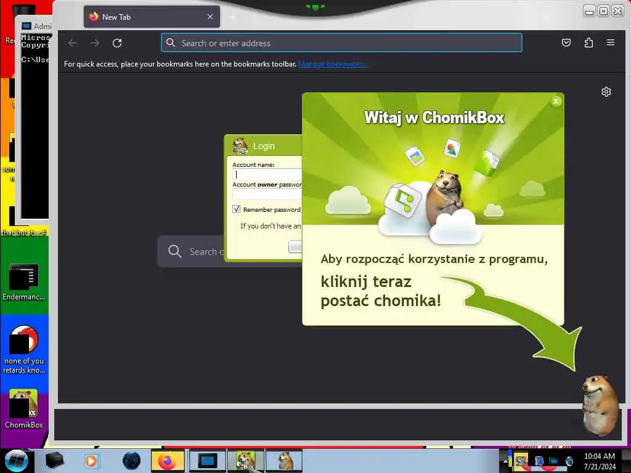631x473 pixels.
Task: Click the Administrator command prompt title bar
Action: click(35, 26)
